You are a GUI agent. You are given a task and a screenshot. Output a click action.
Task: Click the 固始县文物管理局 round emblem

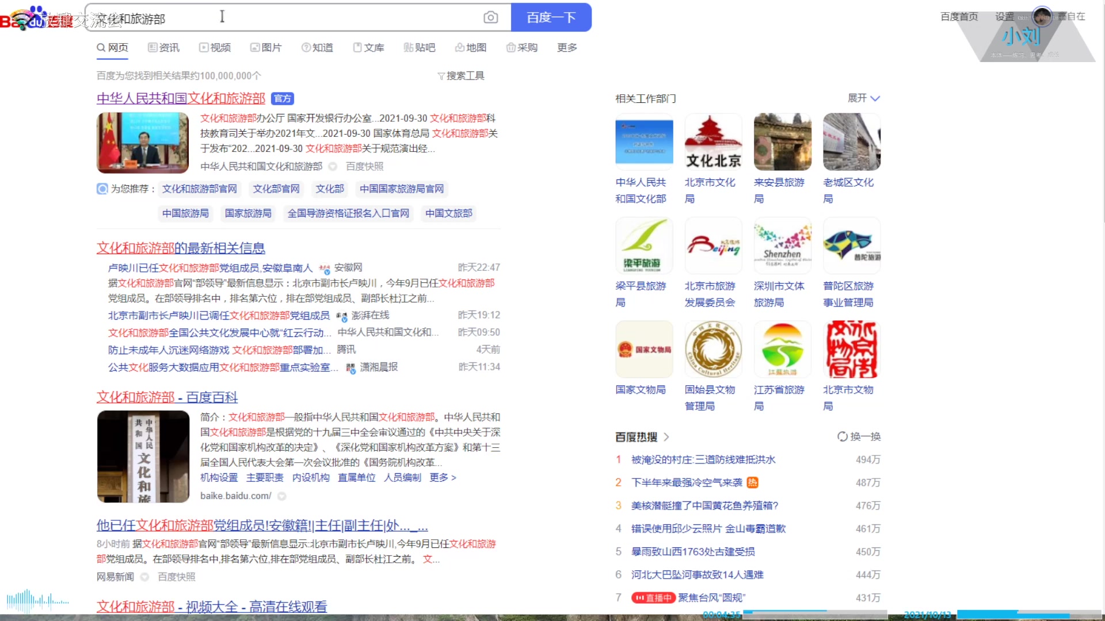tap(713, 349)
